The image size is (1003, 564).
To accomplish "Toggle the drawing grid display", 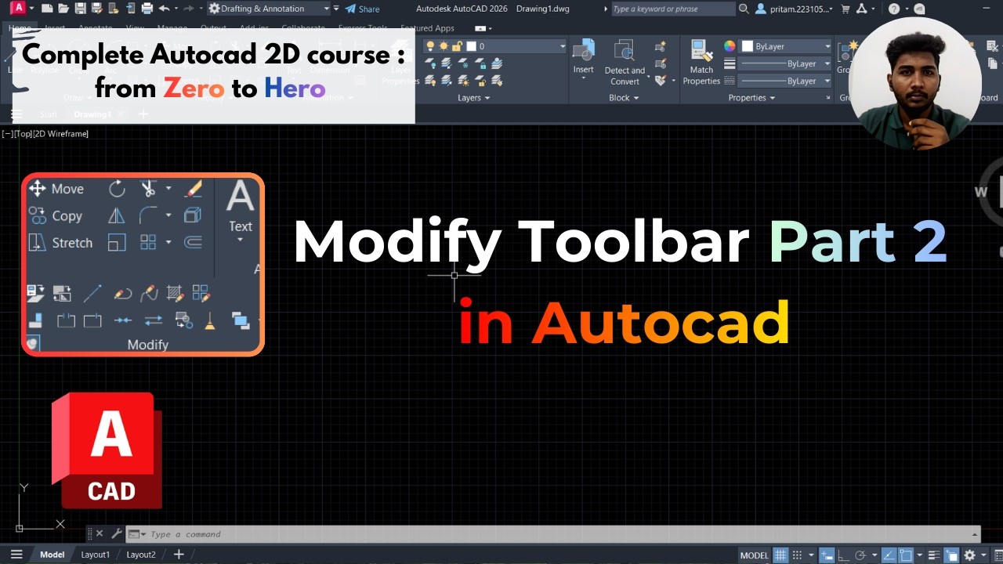I will tap(780, 555).
